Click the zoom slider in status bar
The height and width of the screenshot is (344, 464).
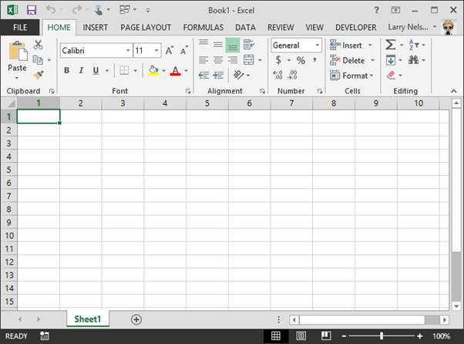pyautogui.click(x=382, y=336)
